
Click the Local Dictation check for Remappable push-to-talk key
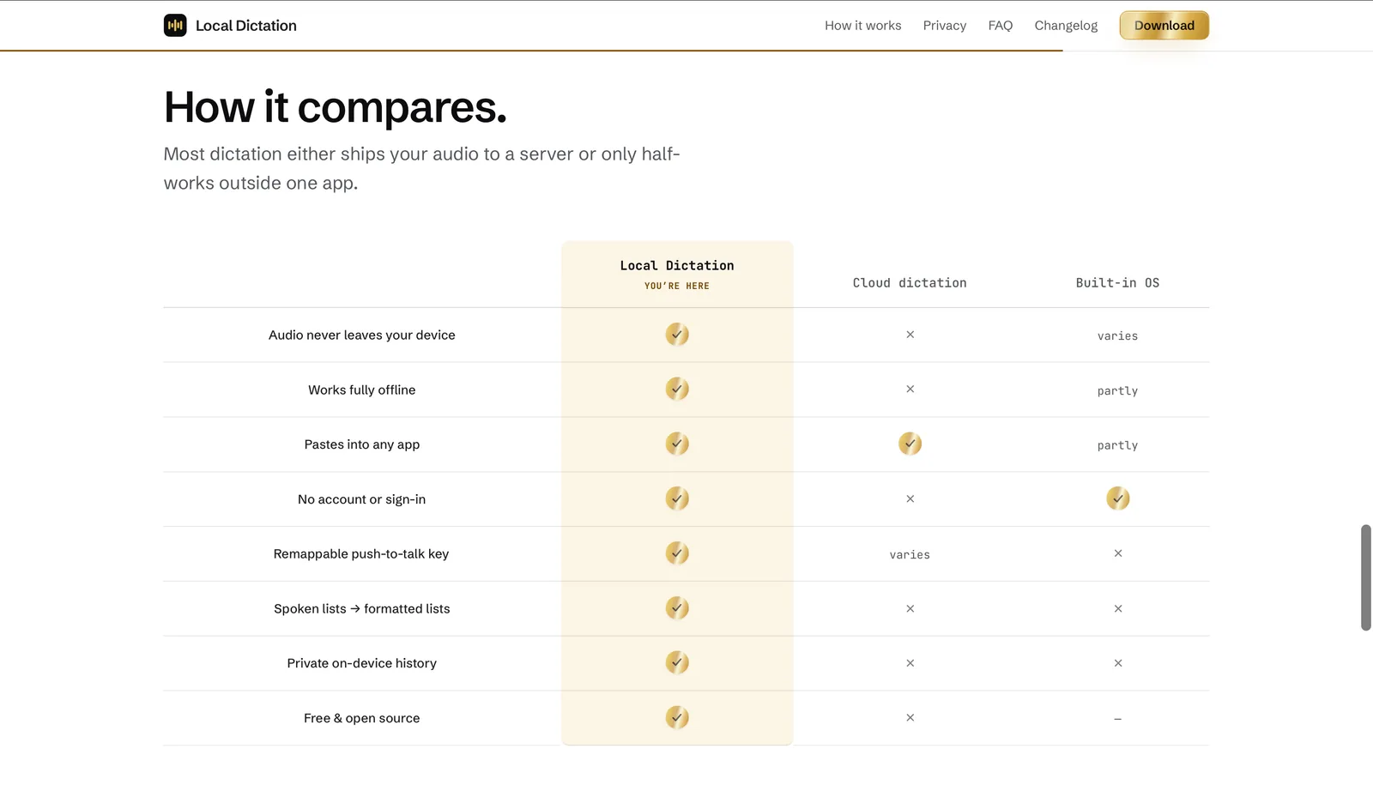677,553
